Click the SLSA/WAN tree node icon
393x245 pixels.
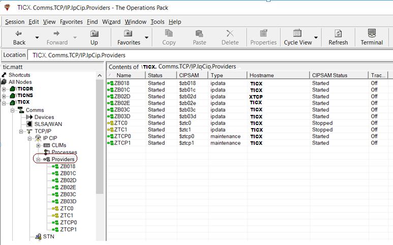coord(29,124)
